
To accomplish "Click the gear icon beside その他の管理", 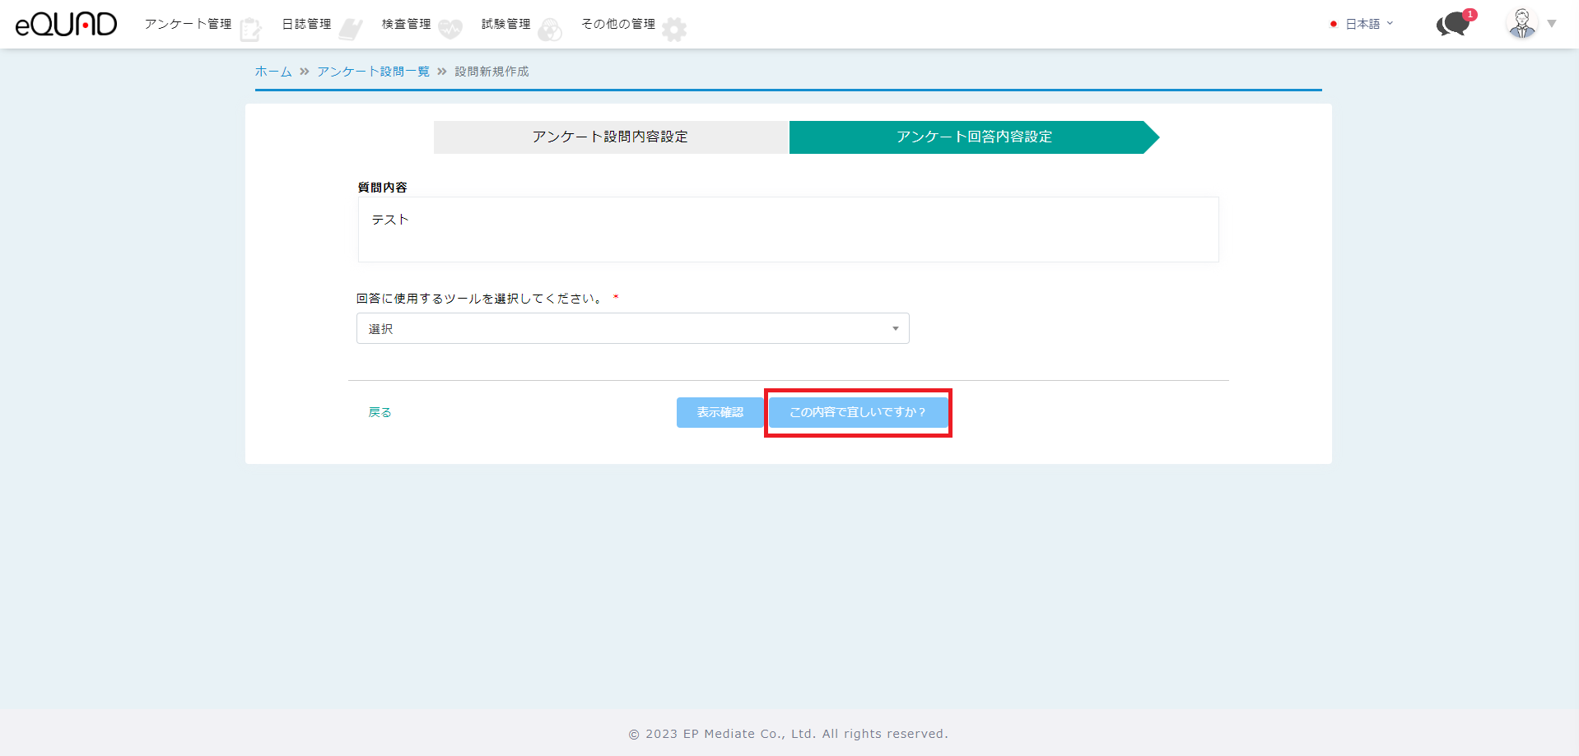I will point(674,30).
